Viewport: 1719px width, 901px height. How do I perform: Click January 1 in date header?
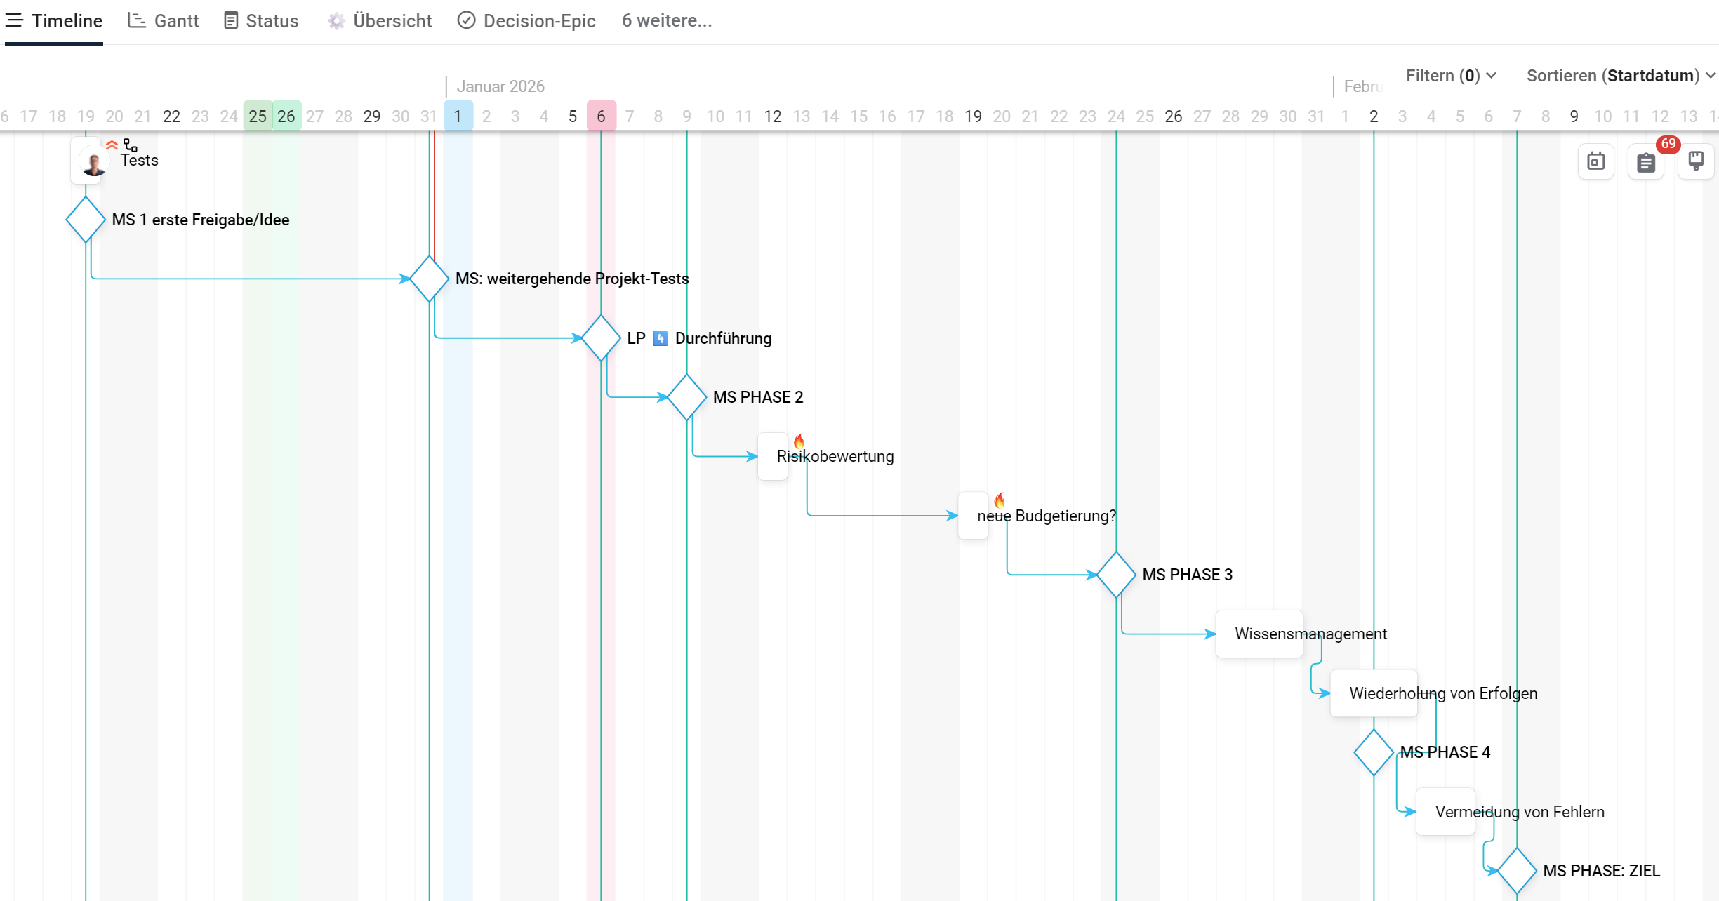pos(458,116)
